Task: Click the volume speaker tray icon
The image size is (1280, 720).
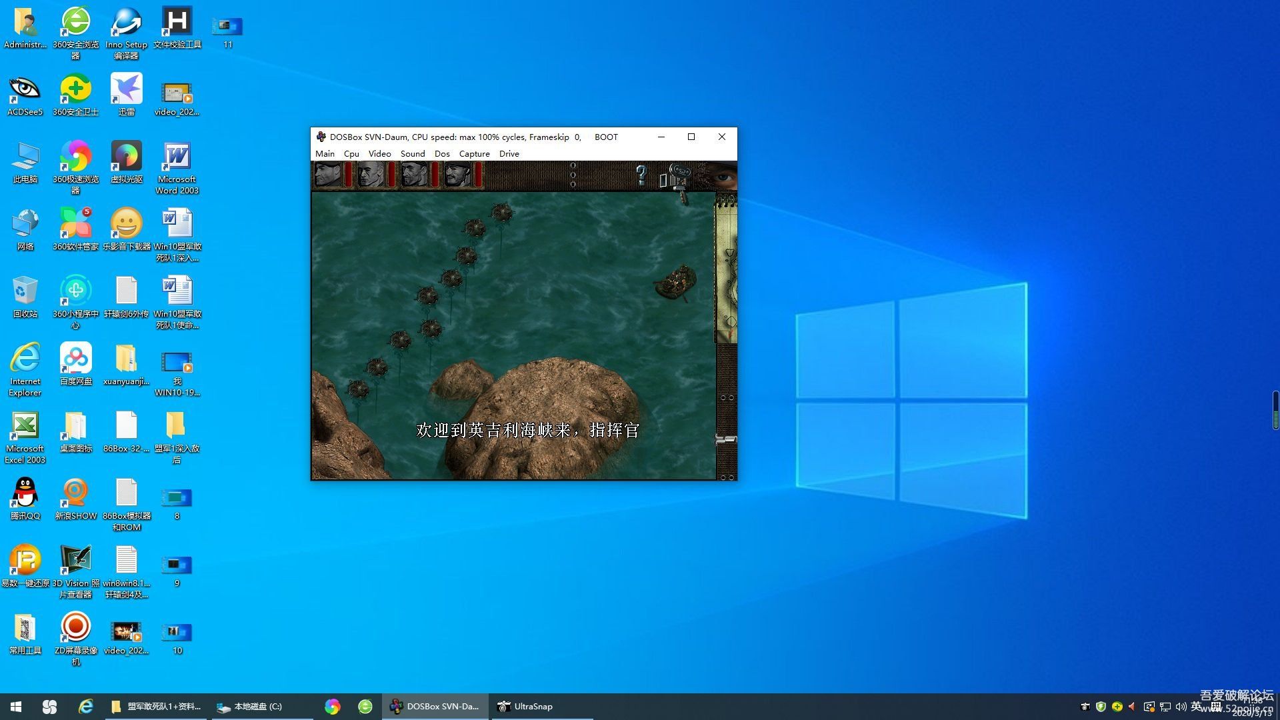Action: tap(1181, 707)
